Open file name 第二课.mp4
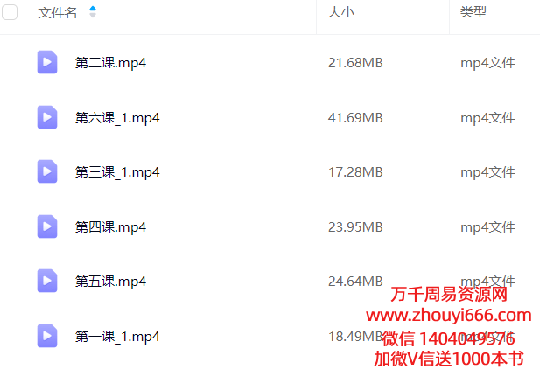540x369 pixels. coord(110,63)
